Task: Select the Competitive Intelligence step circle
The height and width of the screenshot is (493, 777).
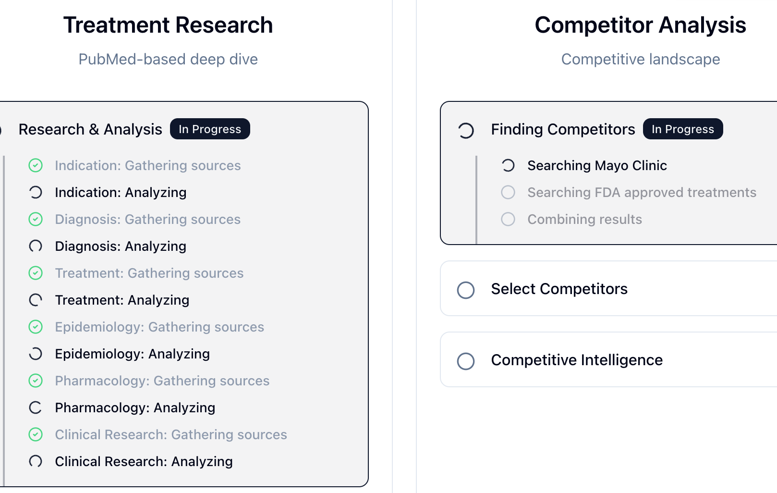Action: coord(466,361)
